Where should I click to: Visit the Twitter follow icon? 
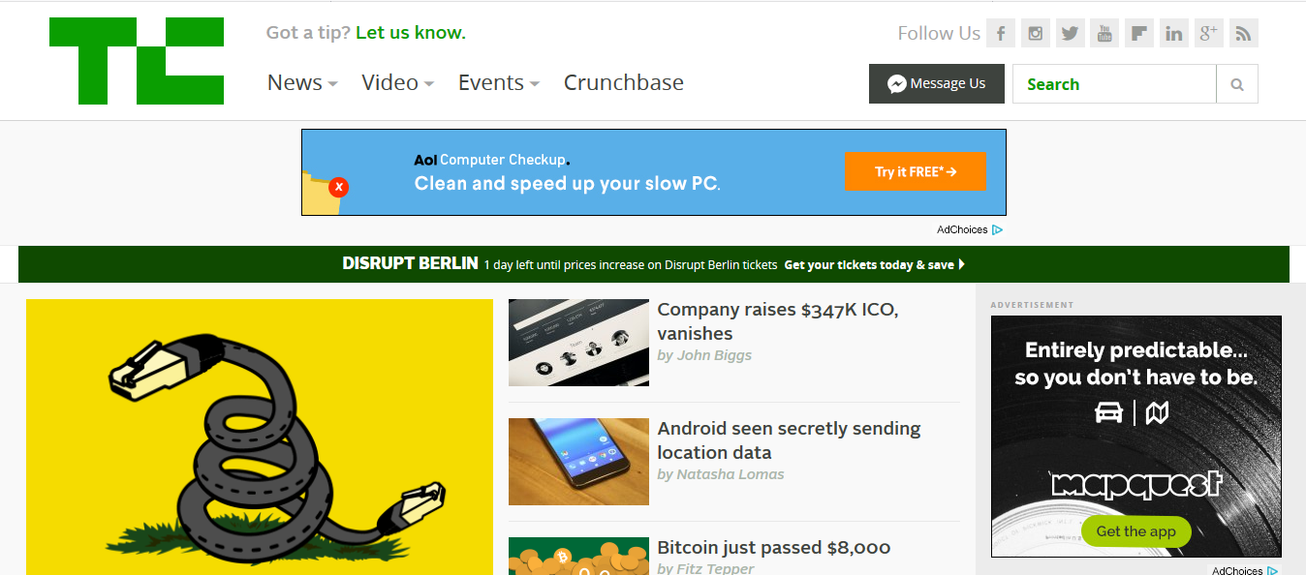[x=1070, y=33]
